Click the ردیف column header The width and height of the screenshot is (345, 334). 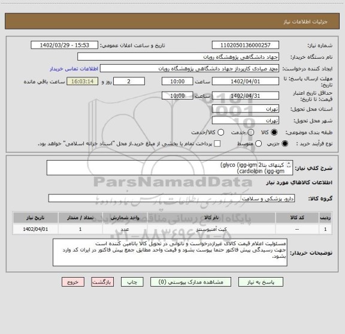point(325,218)
